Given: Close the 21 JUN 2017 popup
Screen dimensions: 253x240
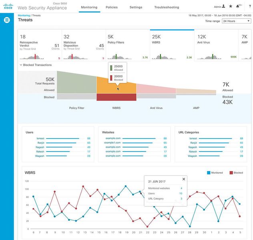Looking at the screenshot, I should pyautogui.click(x=184, y=179).
